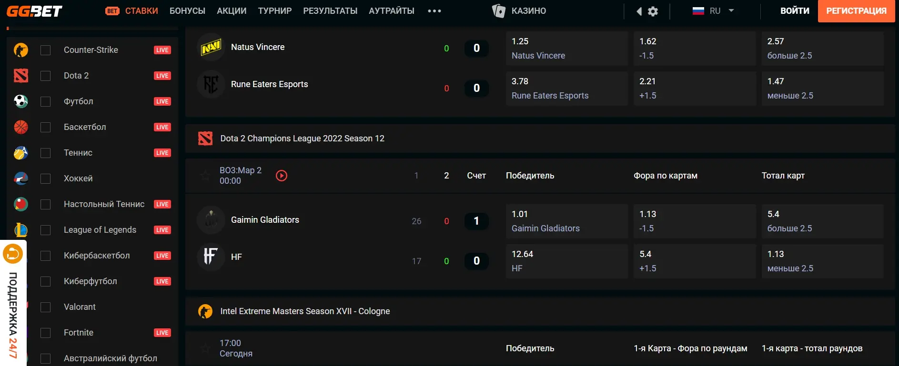Select 1.25 odds for Natus Vincere
The image size is (899, 366).
coord(566,48)
